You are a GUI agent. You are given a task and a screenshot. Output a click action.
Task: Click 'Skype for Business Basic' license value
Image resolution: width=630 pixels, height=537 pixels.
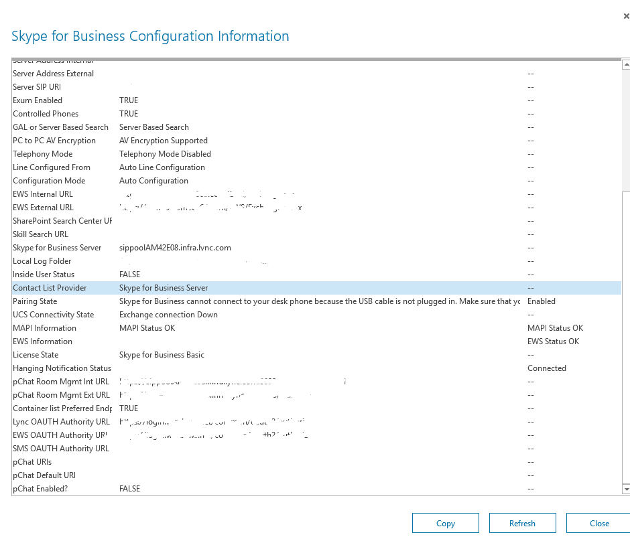[x=162, y=355]
